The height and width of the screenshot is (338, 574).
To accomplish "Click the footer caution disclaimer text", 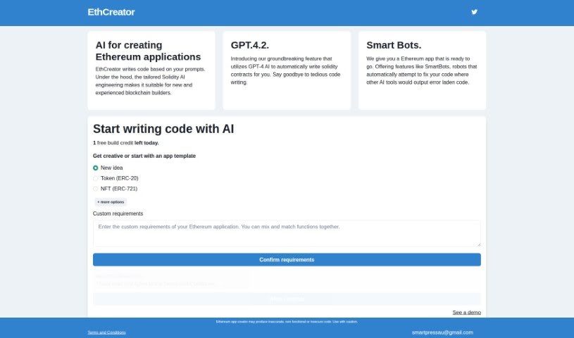I will pyautogui.click(x=287, y=322).
